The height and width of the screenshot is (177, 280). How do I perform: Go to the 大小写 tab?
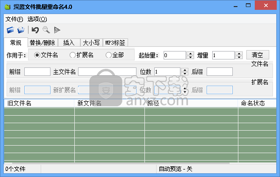pyautogui.click(x=91, y=43)
